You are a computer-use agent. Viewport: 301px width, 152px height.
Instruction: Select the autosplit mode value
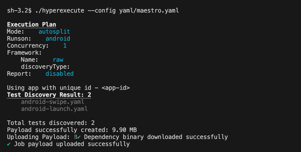point(54,32)
